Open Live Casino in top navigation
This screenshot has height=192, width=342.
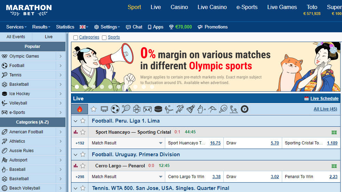tap(212, 7)
